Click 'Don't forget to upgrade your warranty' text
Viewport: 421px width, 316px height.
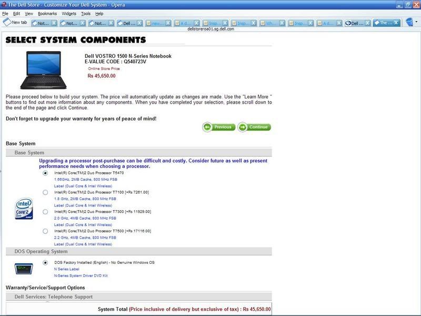(81, 118)
